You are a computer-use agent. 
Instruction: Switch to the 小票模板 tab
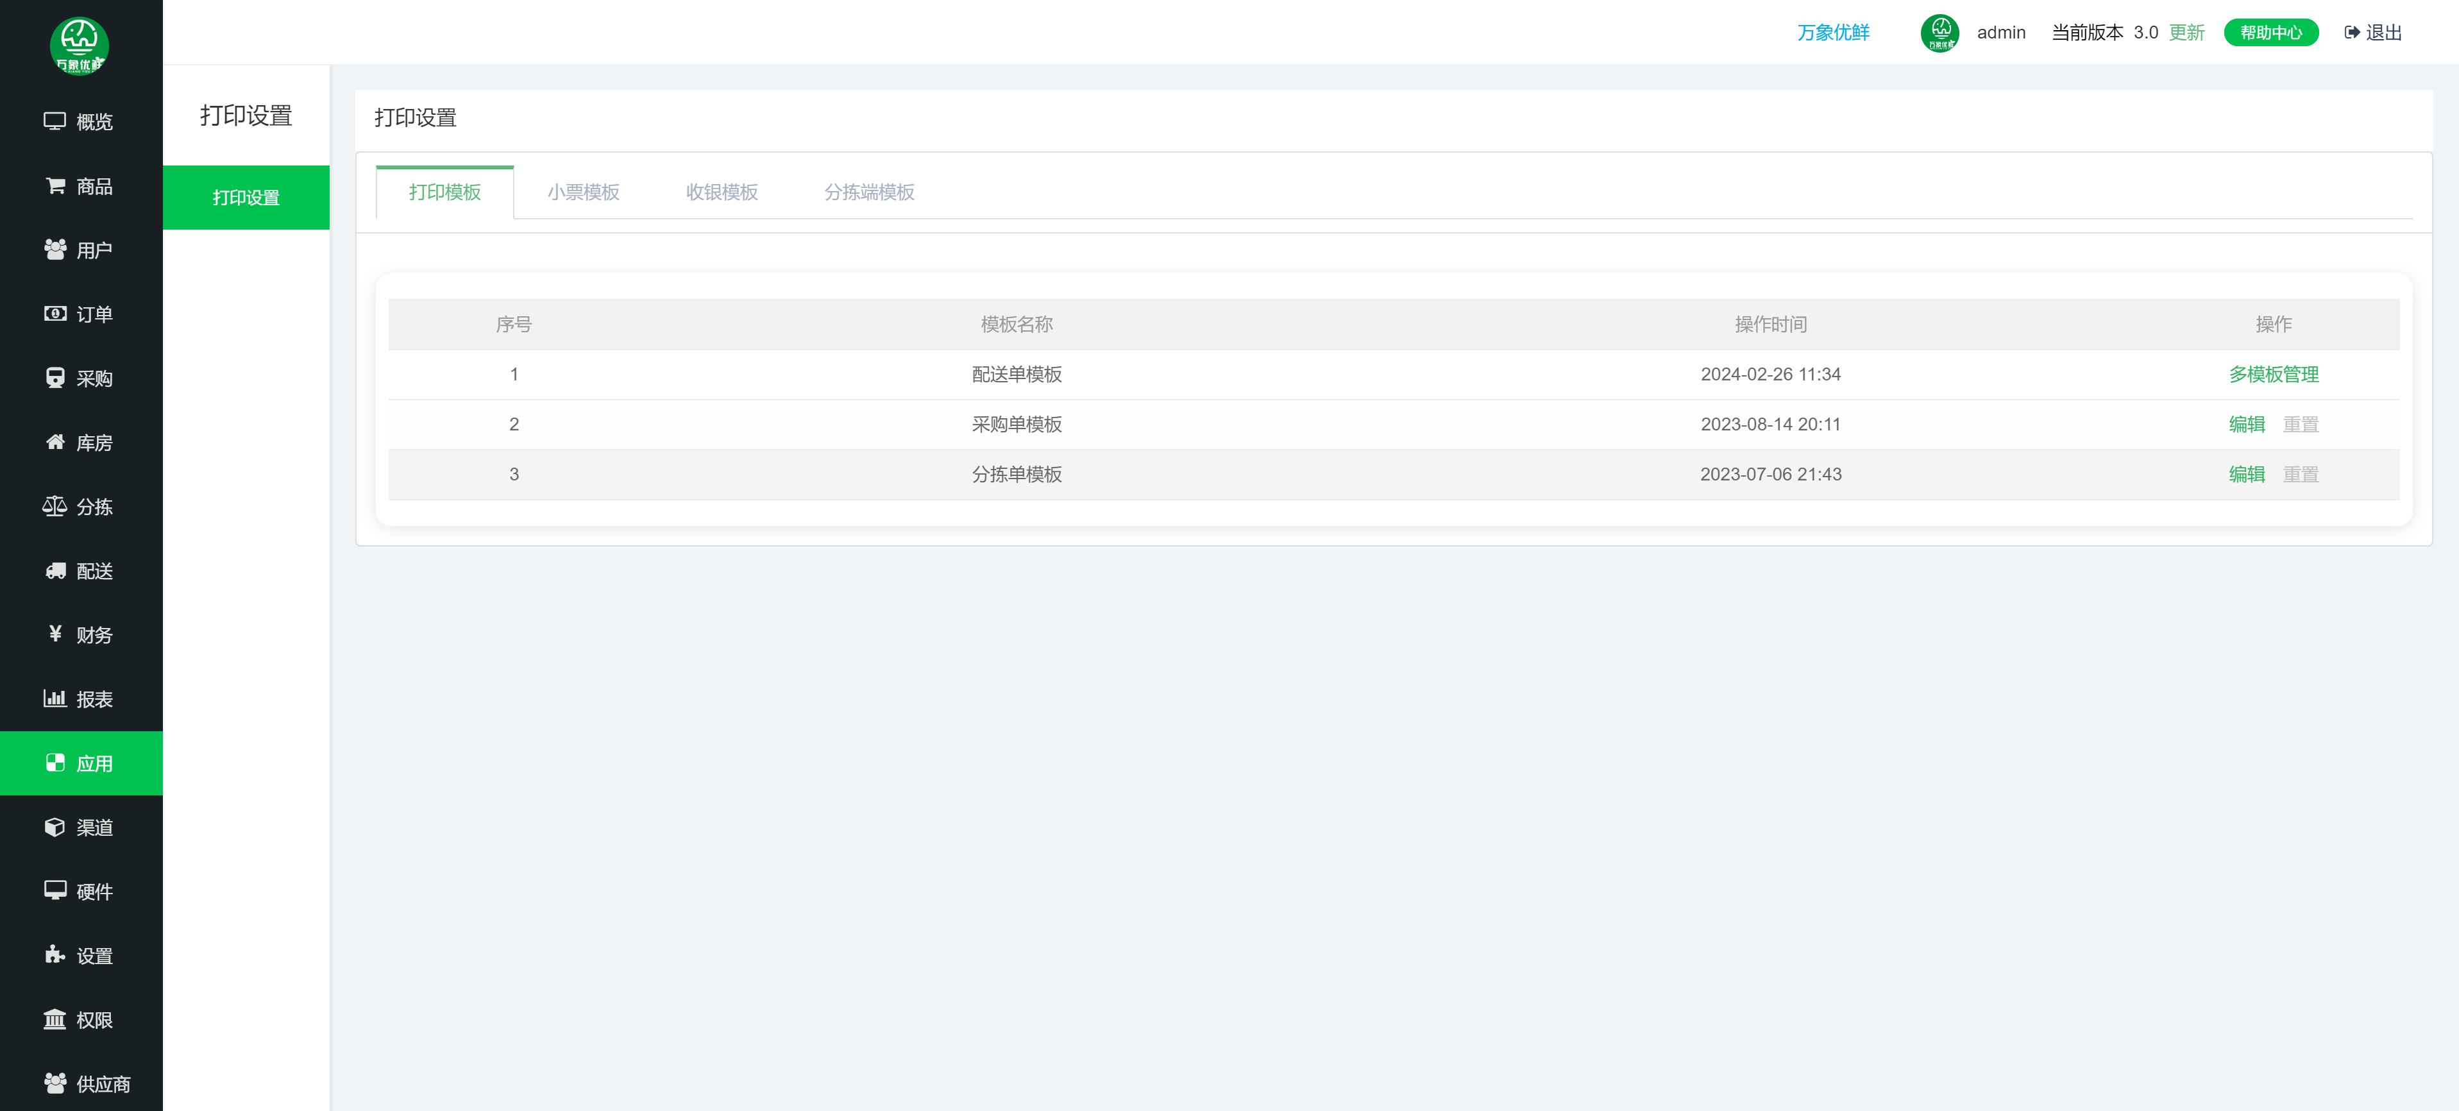583,192
